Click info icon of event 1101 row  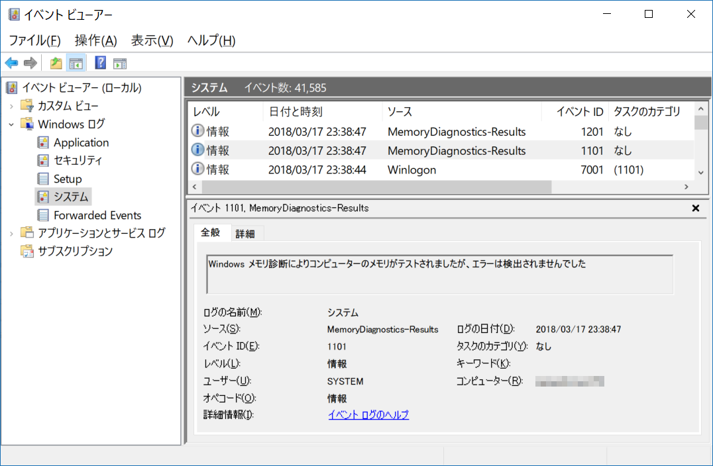tap(197, 150)
